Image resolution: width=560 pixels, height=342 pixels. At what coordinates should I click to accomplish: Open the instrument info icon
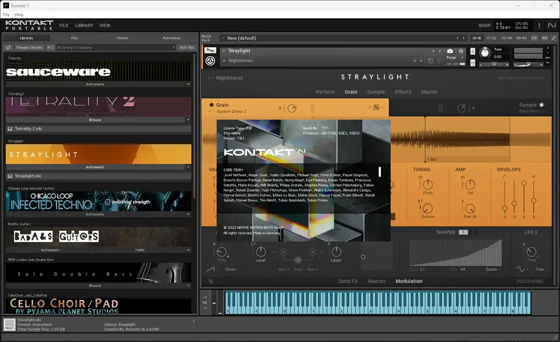coord(461,51)
